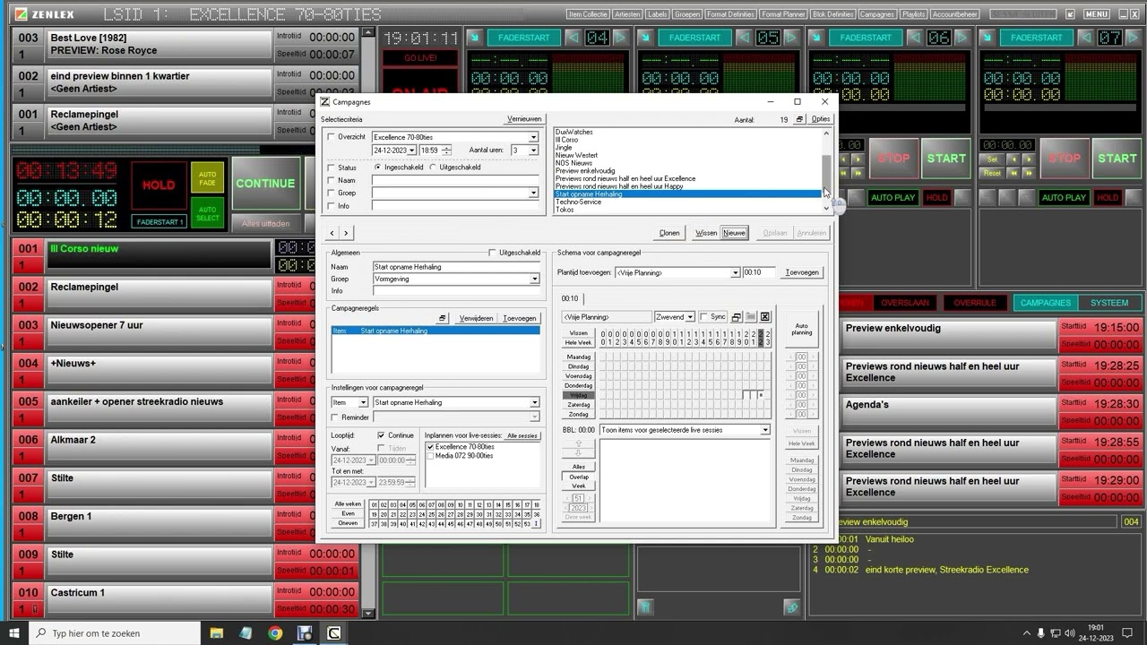Open Format Planner from the top menu

pos(783,14)
